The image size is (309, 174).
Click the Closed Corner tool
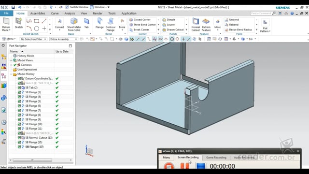pos(140,20)
